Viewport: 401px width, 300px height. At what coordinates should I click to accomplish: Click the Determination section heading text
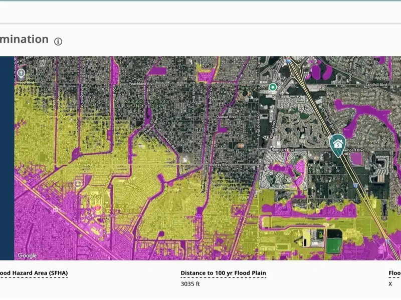coord(24,39)
